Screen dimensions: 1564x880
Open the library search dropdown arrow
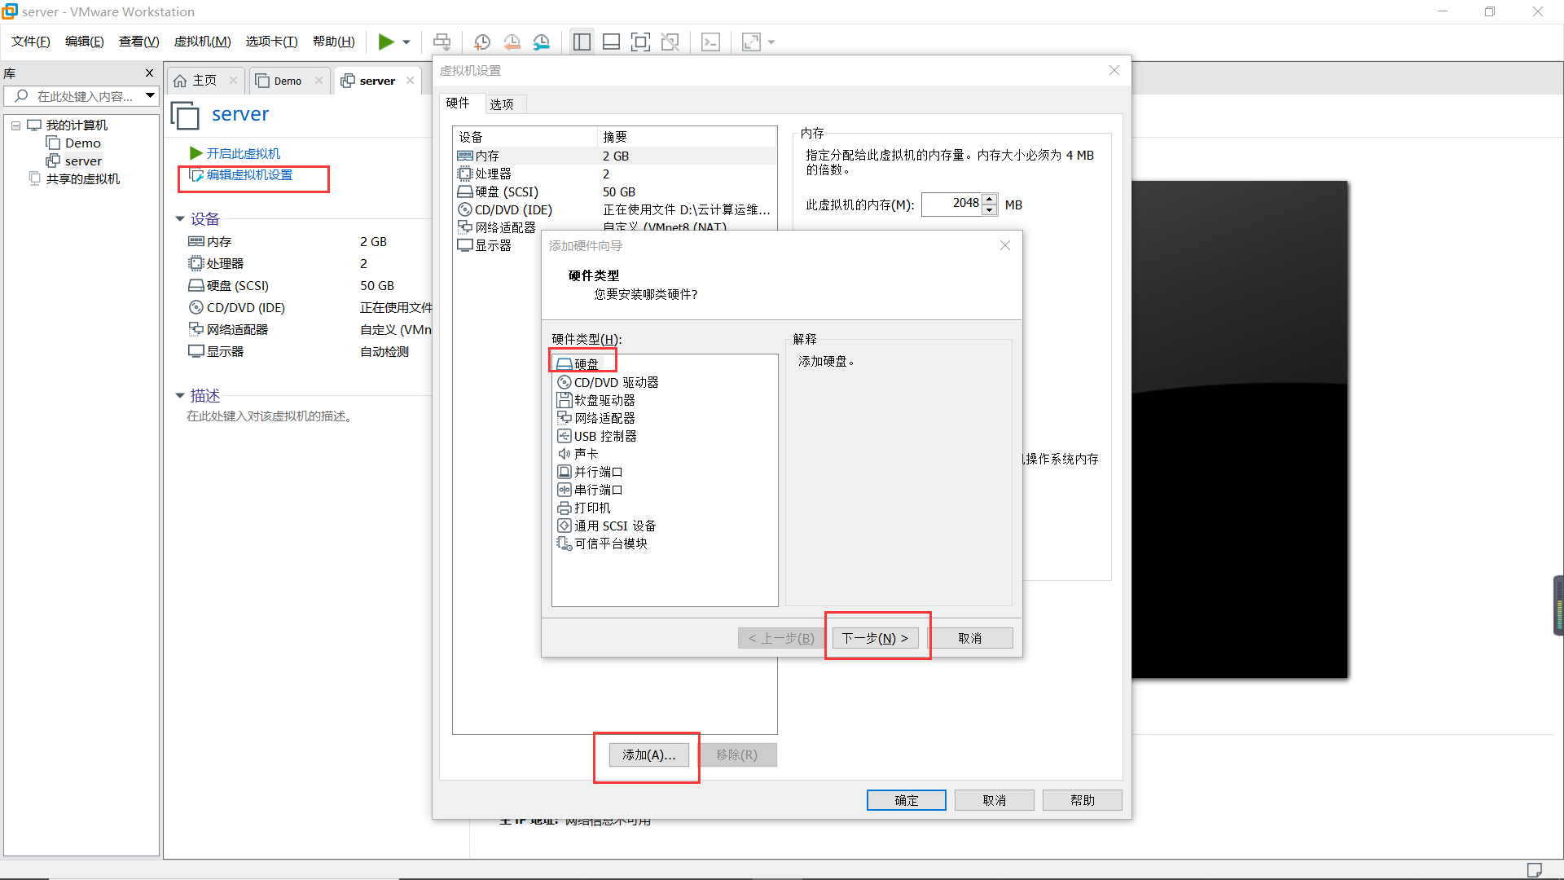(x=151, y=96)
